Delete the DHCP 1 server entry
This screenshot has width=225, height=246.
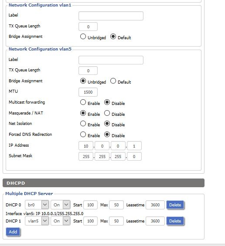175,221
